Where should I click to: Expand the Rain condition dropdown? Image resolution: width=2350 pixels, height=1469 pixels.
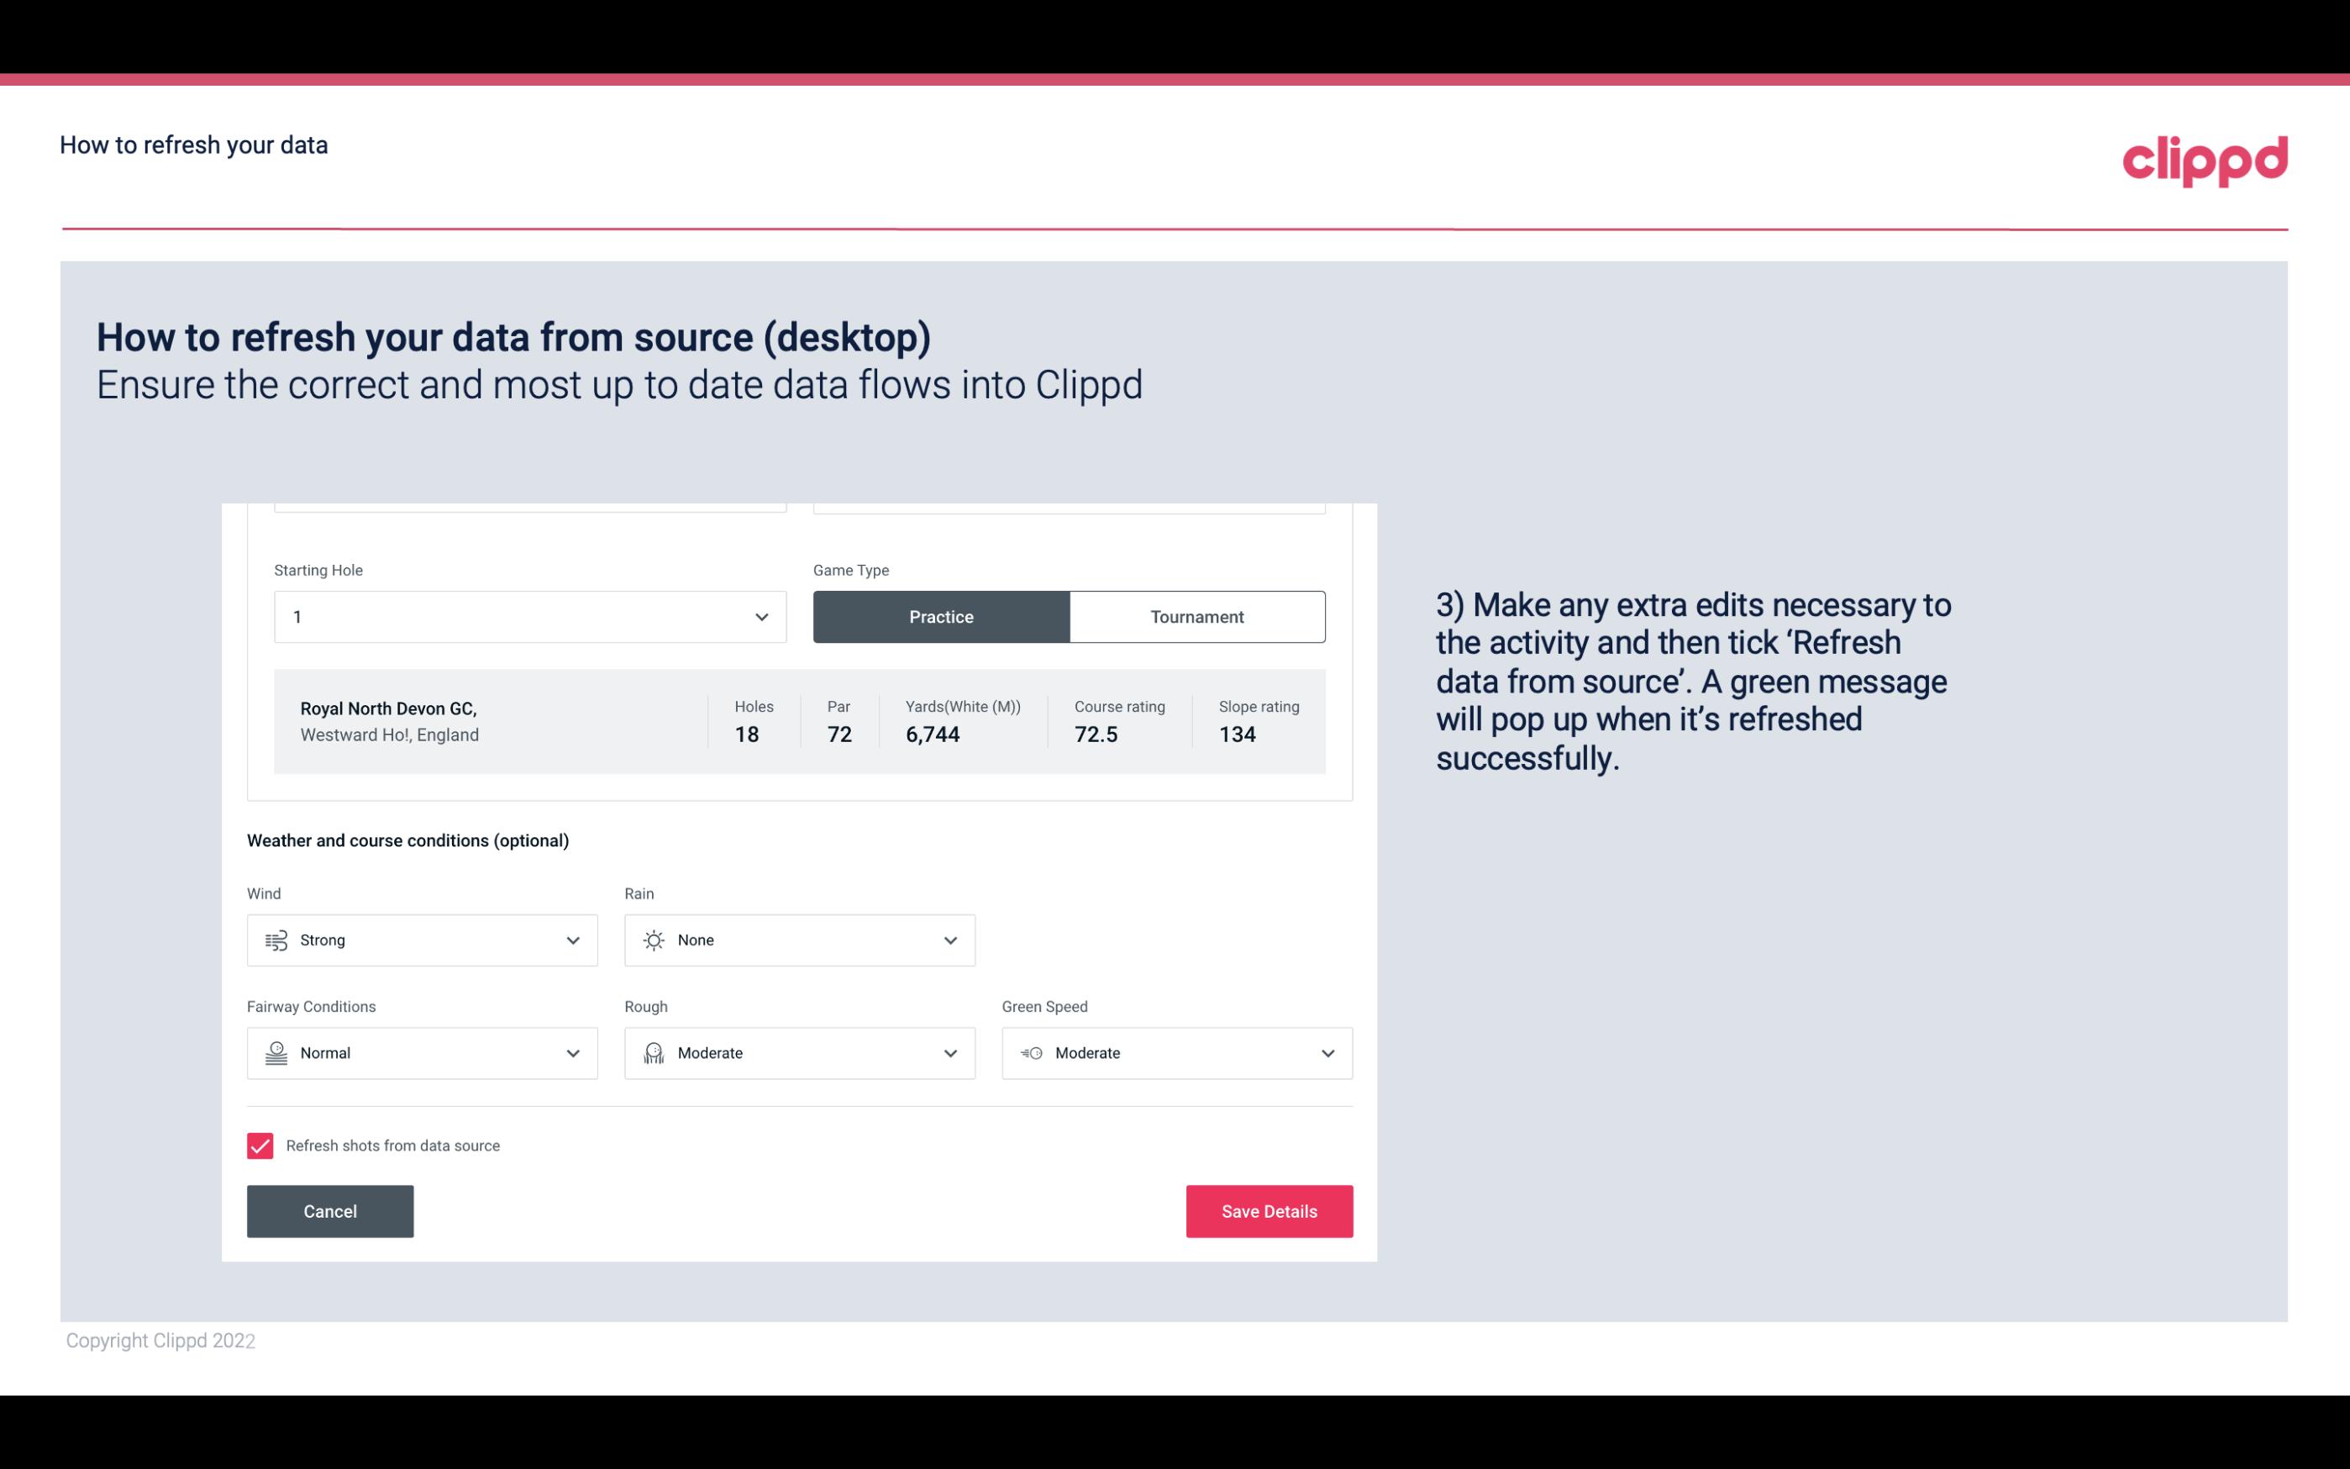(x=948, y=940)
